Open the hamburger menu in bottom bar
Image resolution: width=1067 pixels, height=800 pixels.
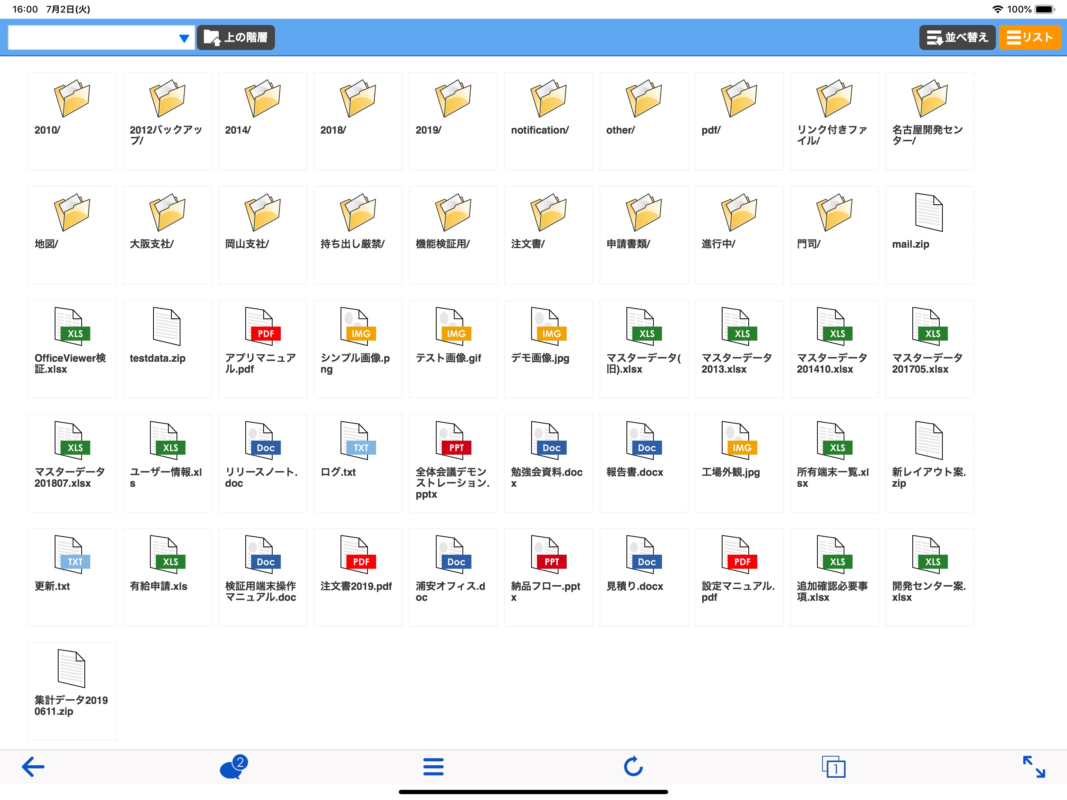pos(433,766)
